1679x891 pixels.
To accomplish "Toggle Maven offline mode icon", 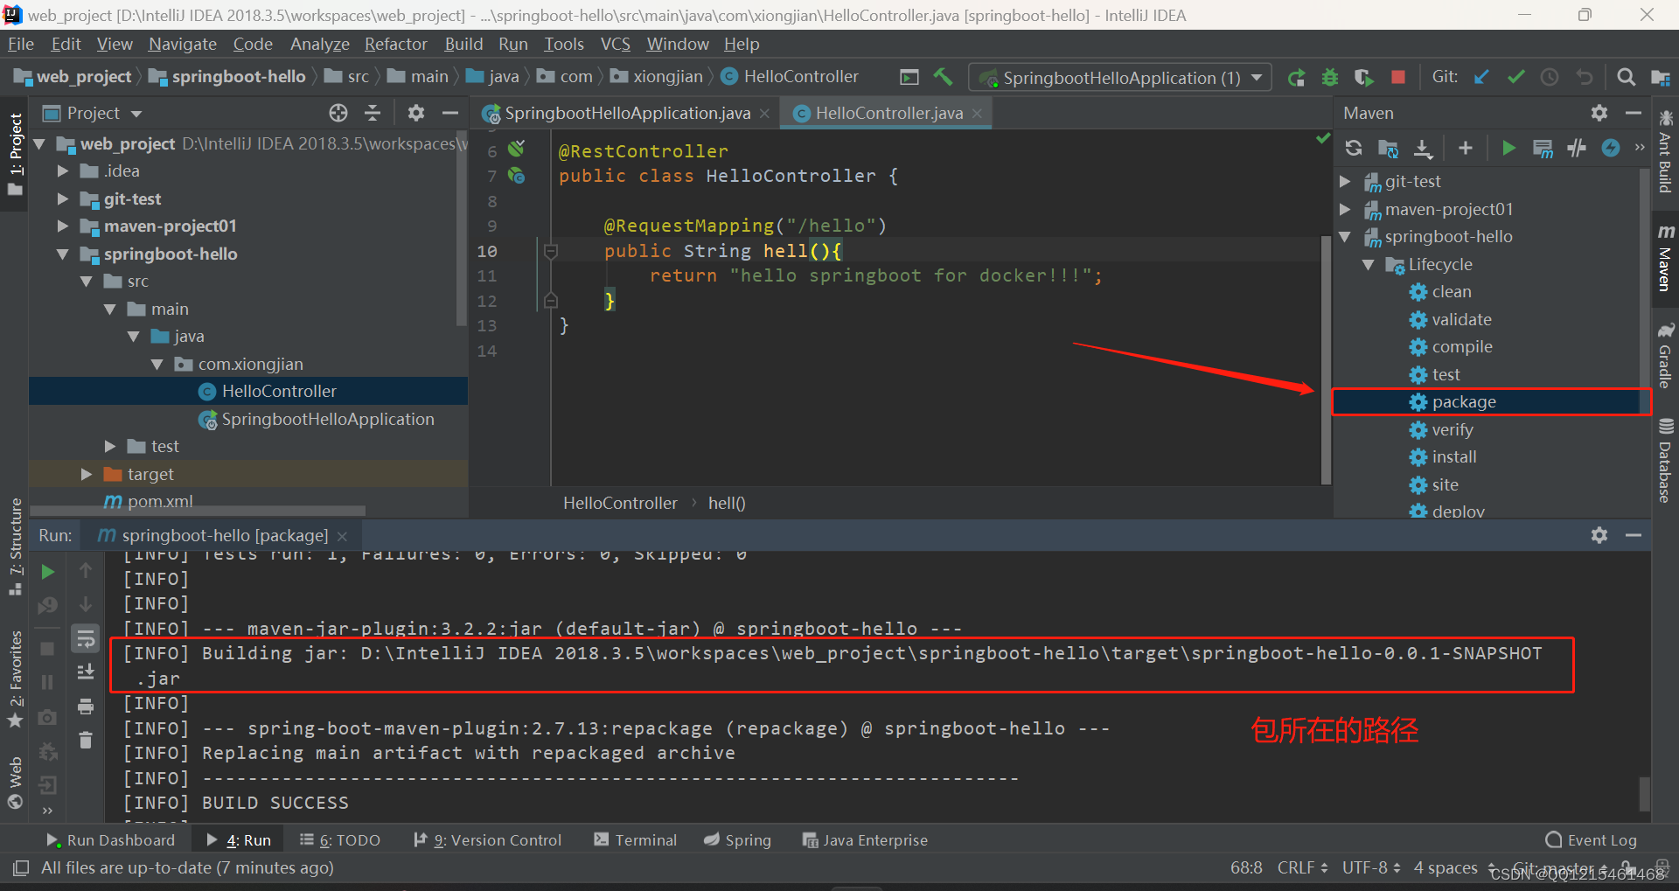I will click(1577, 149).
